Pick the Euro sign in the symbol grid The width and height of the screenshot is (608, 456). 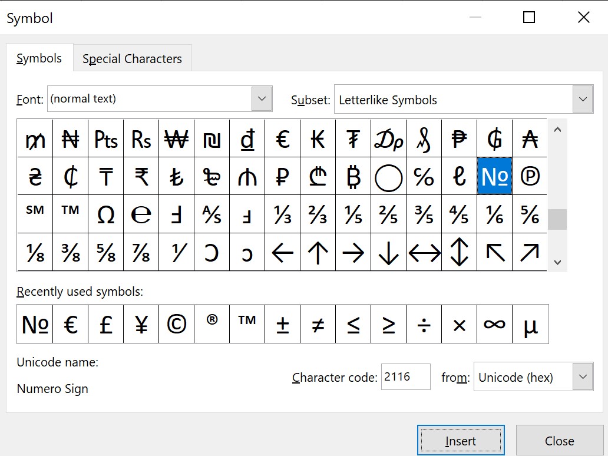[x=283, y=138]
